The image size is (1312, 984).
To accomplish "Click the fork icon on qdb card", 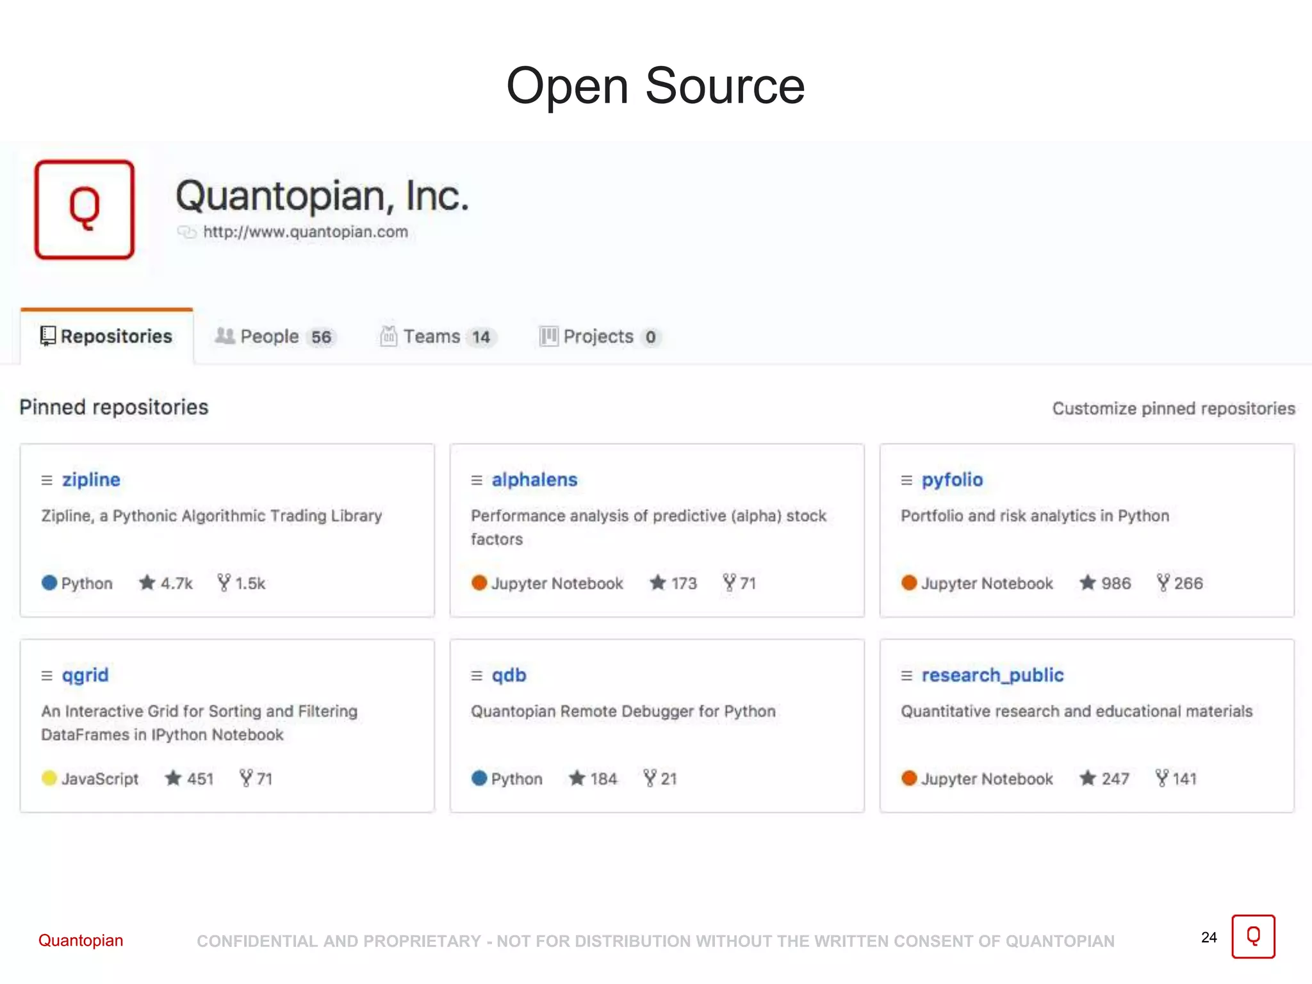I will coord(650,778).
